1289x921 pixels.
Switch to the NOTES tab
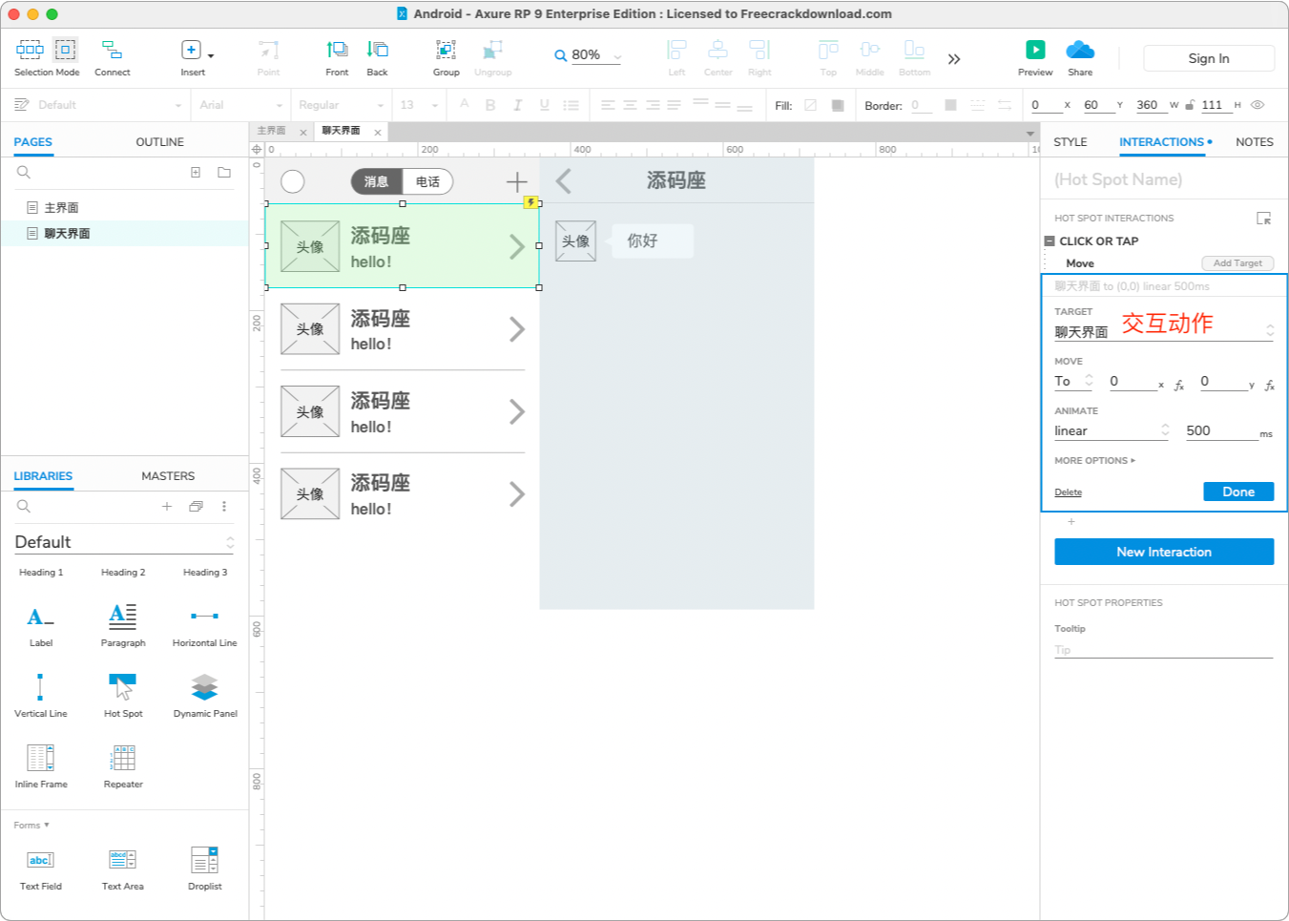(1254, 141)
